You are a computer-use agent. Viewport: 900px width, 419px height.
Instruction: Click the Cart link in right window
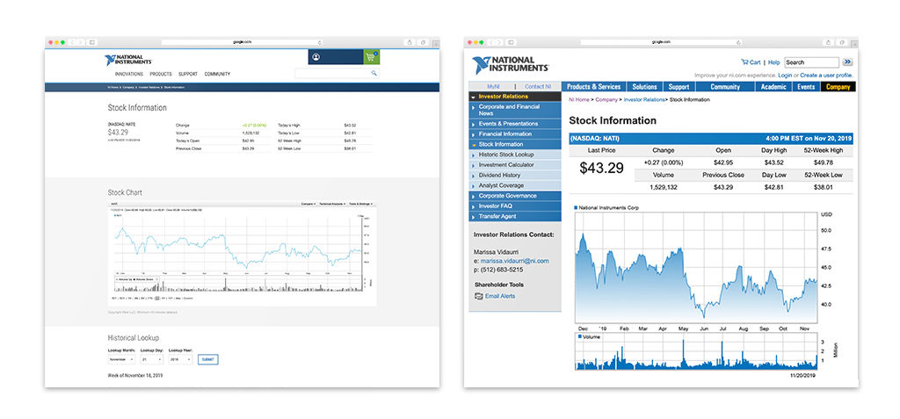(751, 62)
